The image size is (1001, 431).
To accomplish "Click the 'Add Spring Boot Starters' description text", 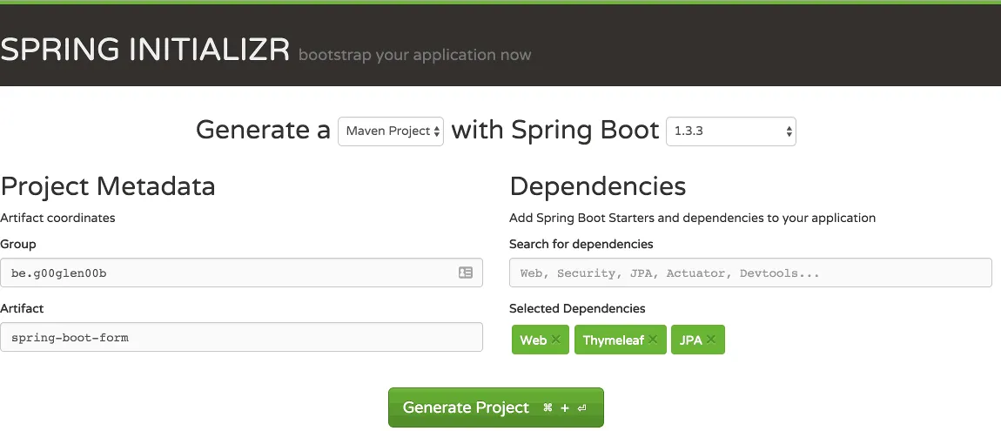I will click(693, 218).
